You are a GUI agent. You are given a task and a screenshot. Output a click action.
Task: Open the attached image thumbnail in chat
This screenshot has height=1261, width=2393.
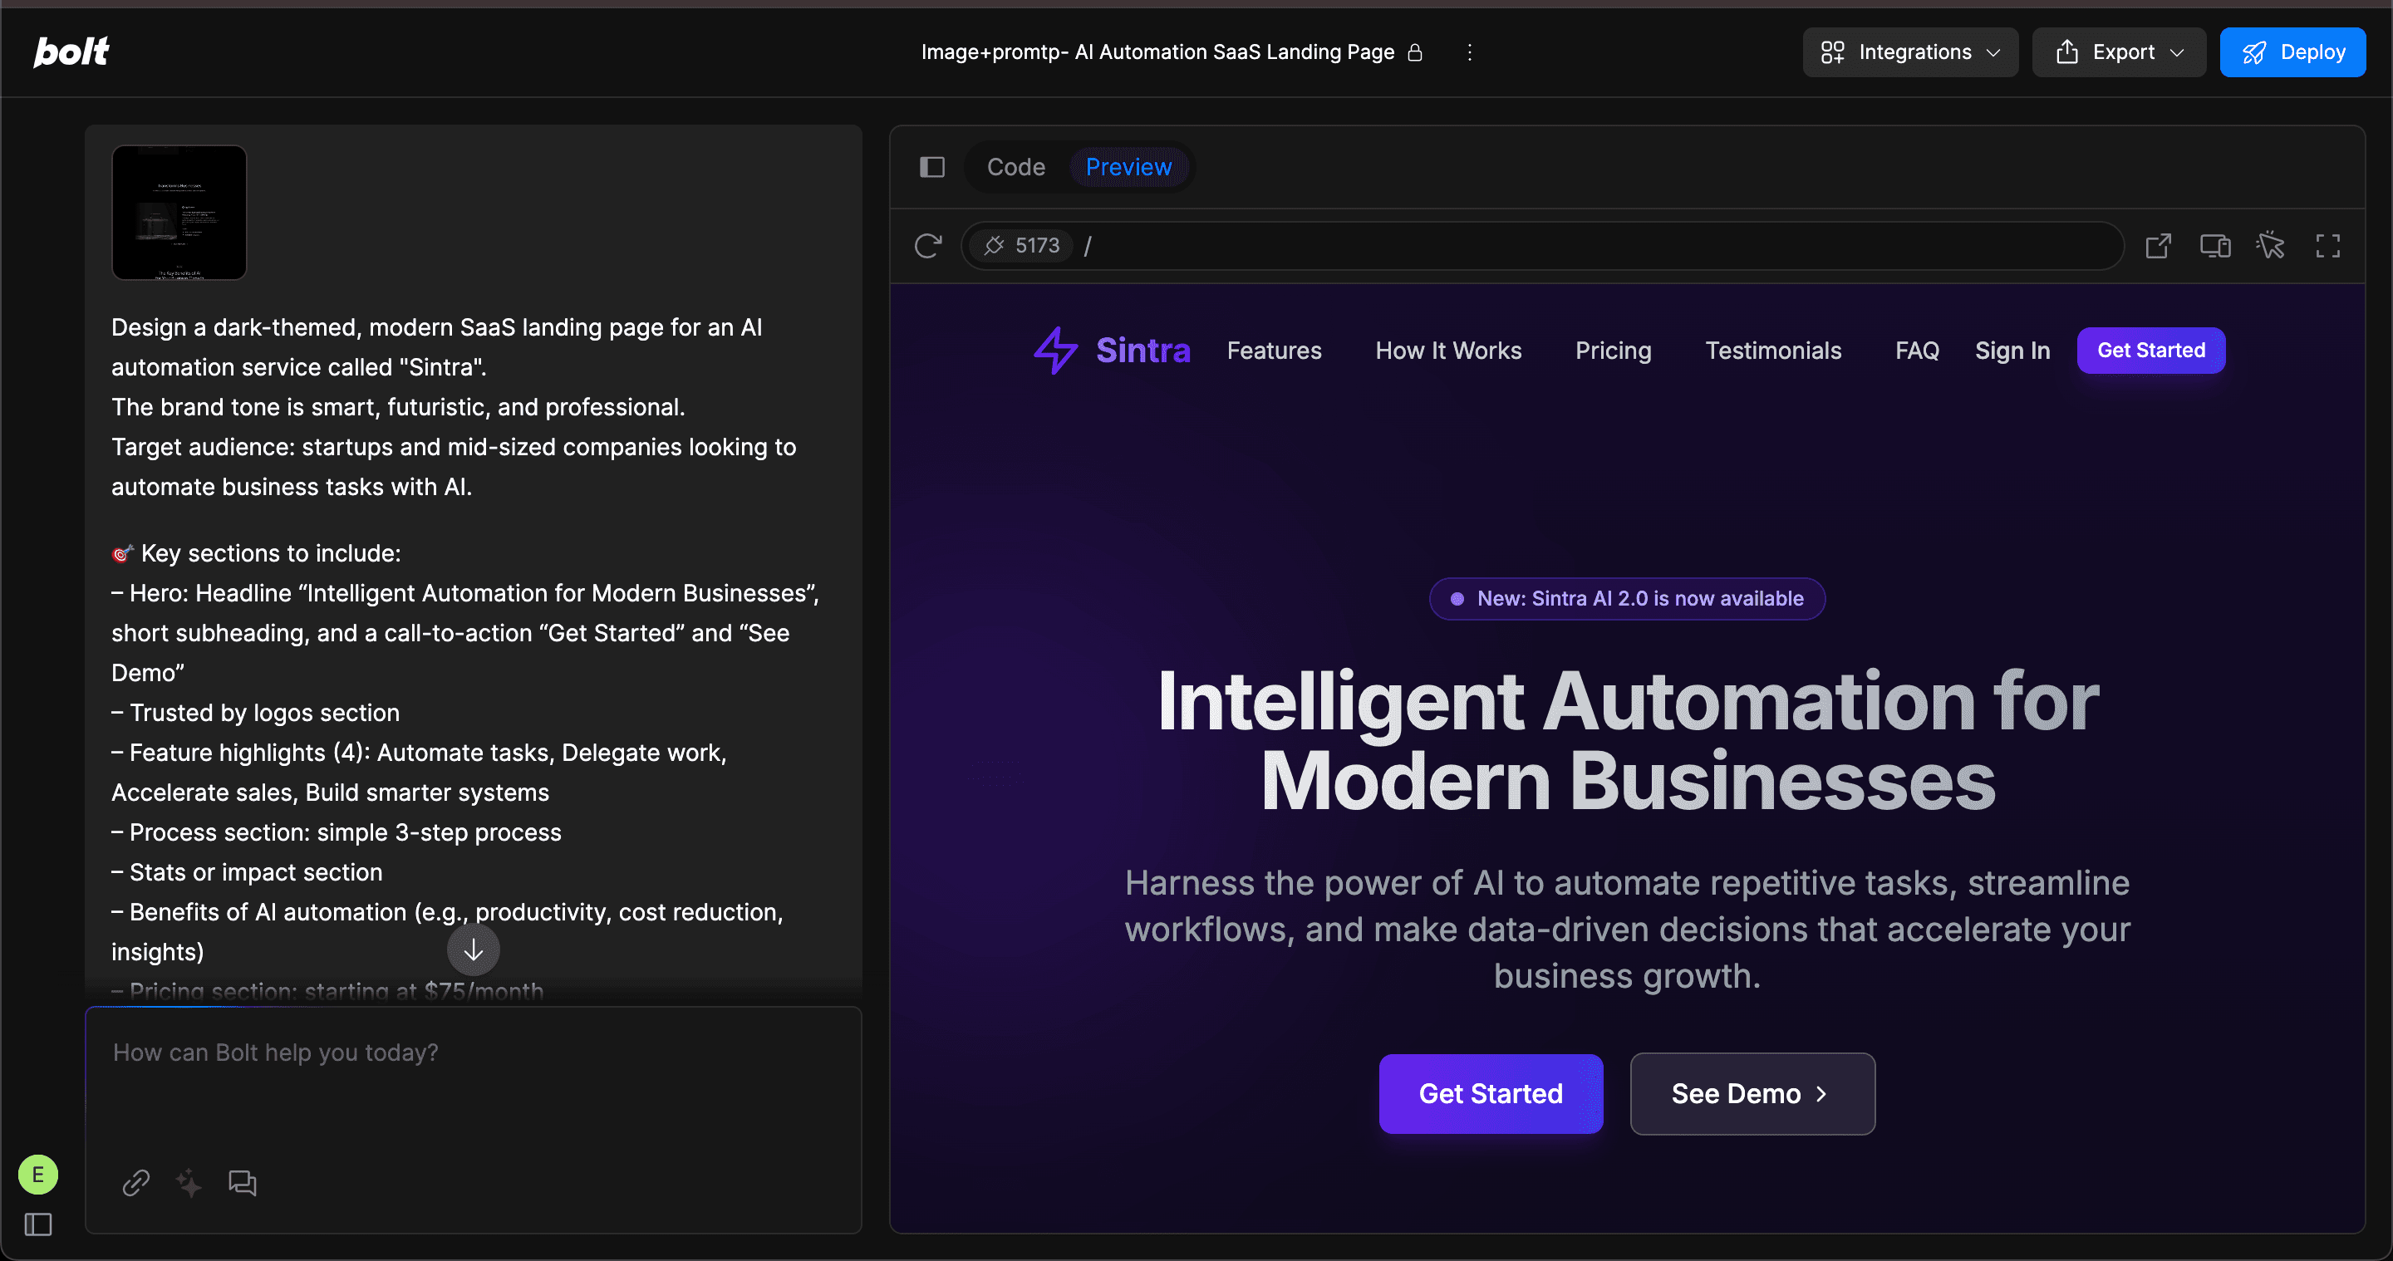pyautogui.click(x=179, y=212)
